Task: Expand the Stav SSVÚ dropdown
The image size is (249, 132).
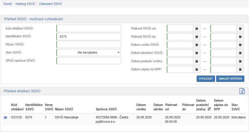Action: (89, 53)
